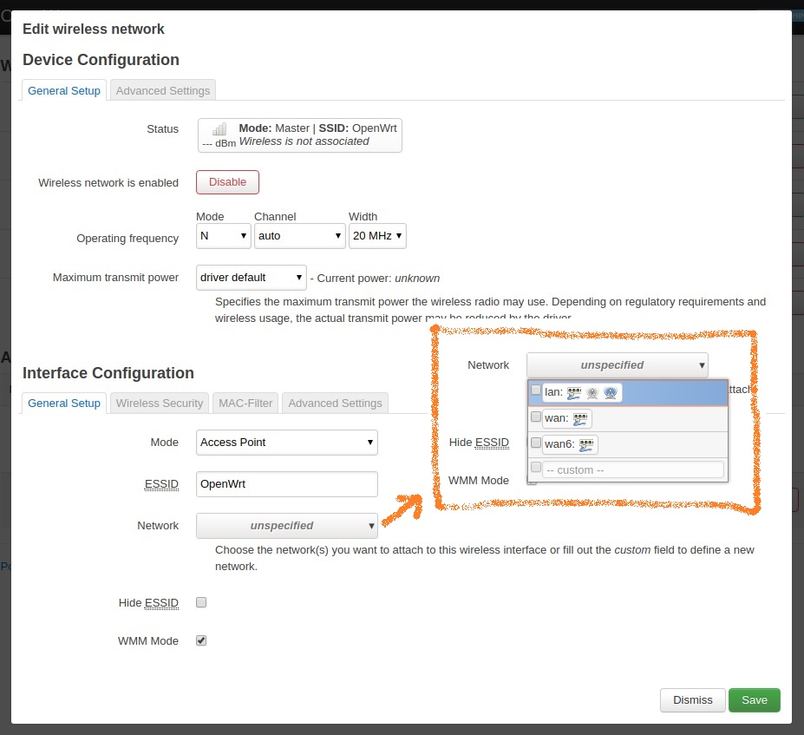Check the custom network checkbox
This screenshot has width=804, height=735.
point(536,467)
